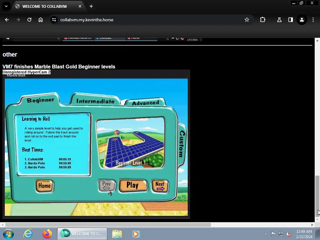Open the browser home page icon
Screen dimensions: 320x240
[41, 20]
